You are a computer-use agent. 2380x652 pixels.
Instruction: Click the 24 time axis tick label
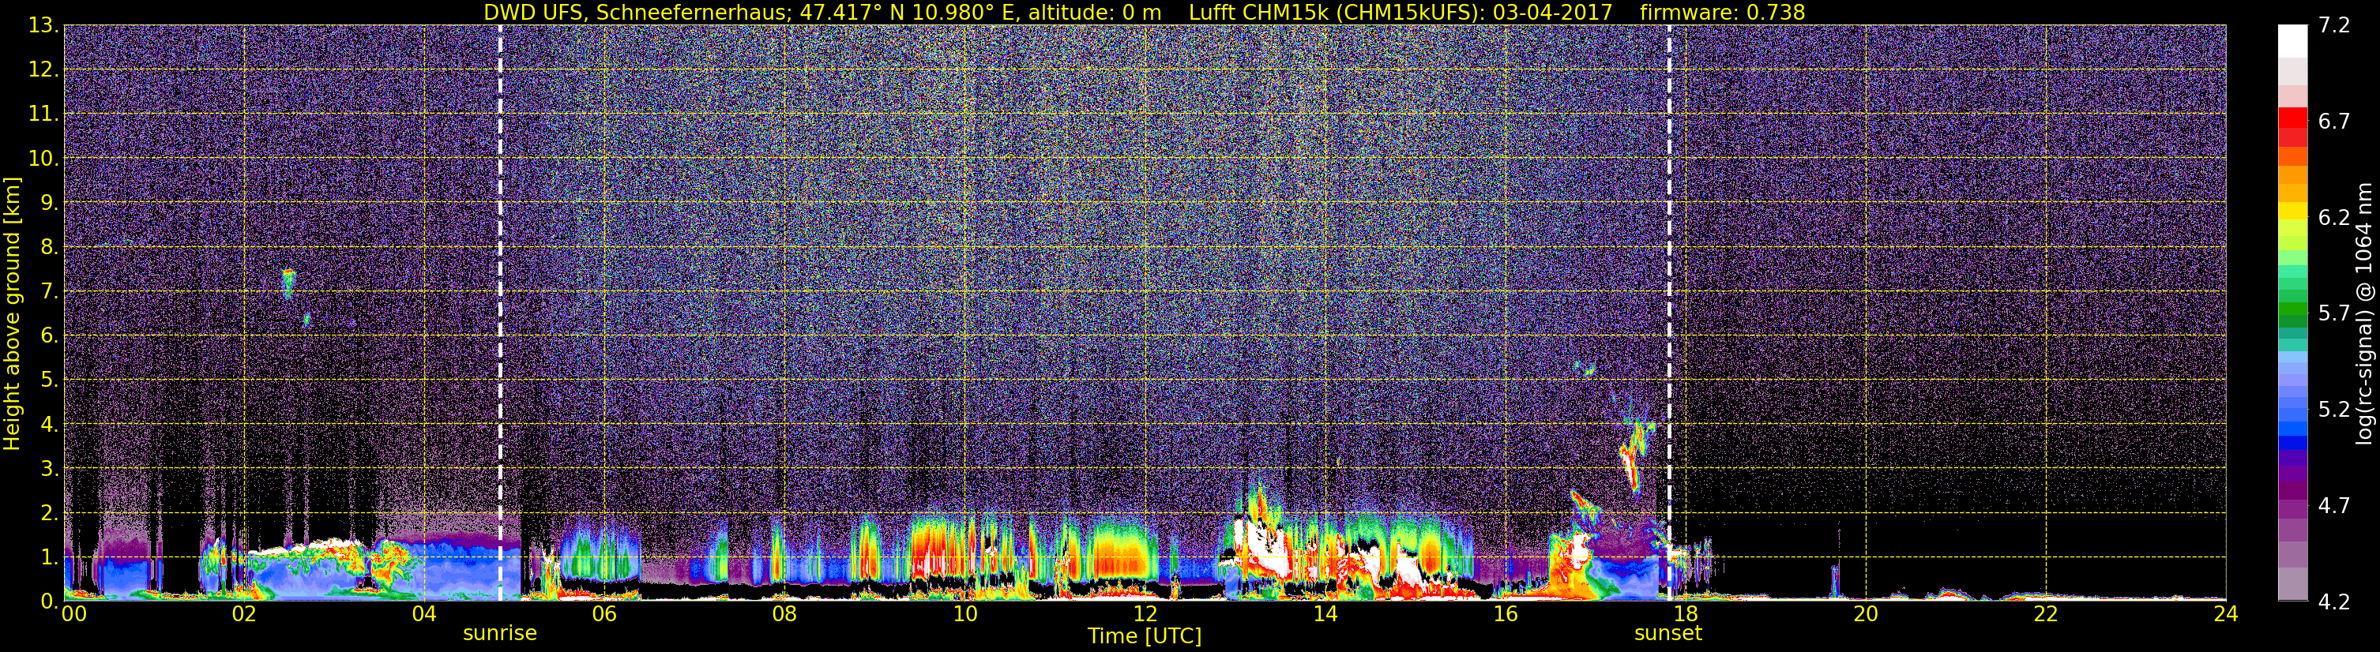coord(2226,614)
